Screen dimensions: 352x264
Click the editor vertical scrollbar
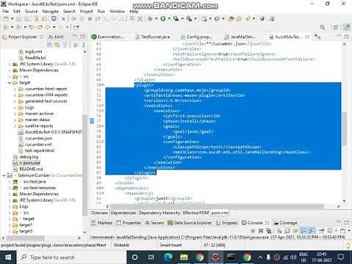[x=344, y=128]
